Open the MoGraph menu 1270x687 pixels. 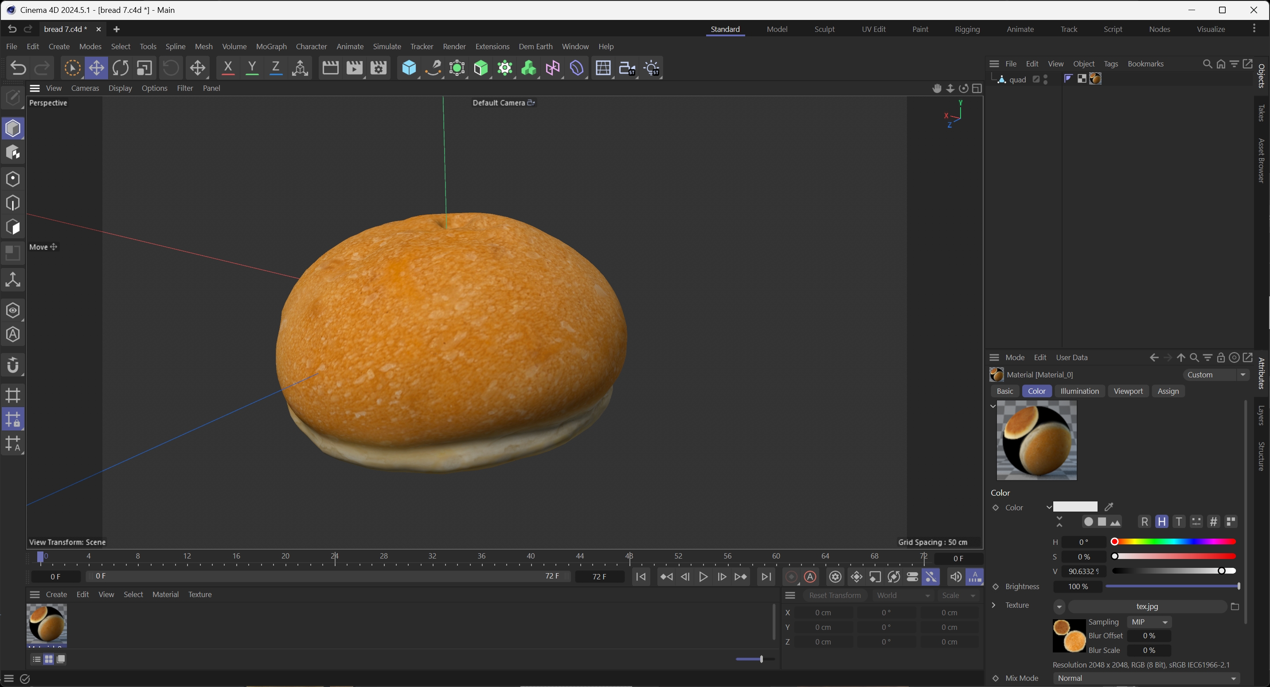pyautogui.click(x=271, y=47)
